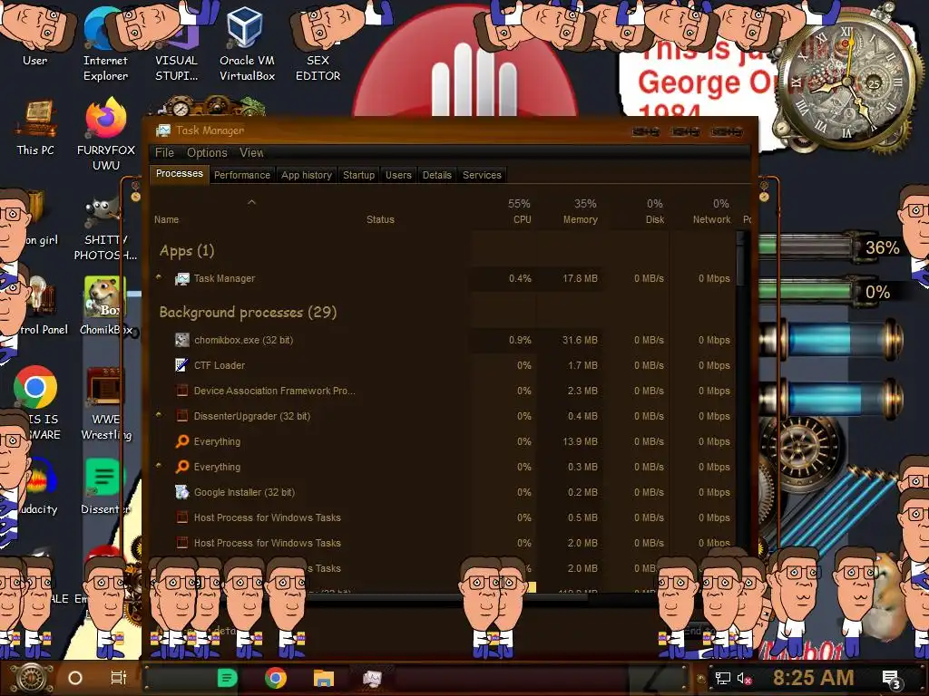Select the Processes tab
This screenshot has width=929, height=696.
coord(179,174)
